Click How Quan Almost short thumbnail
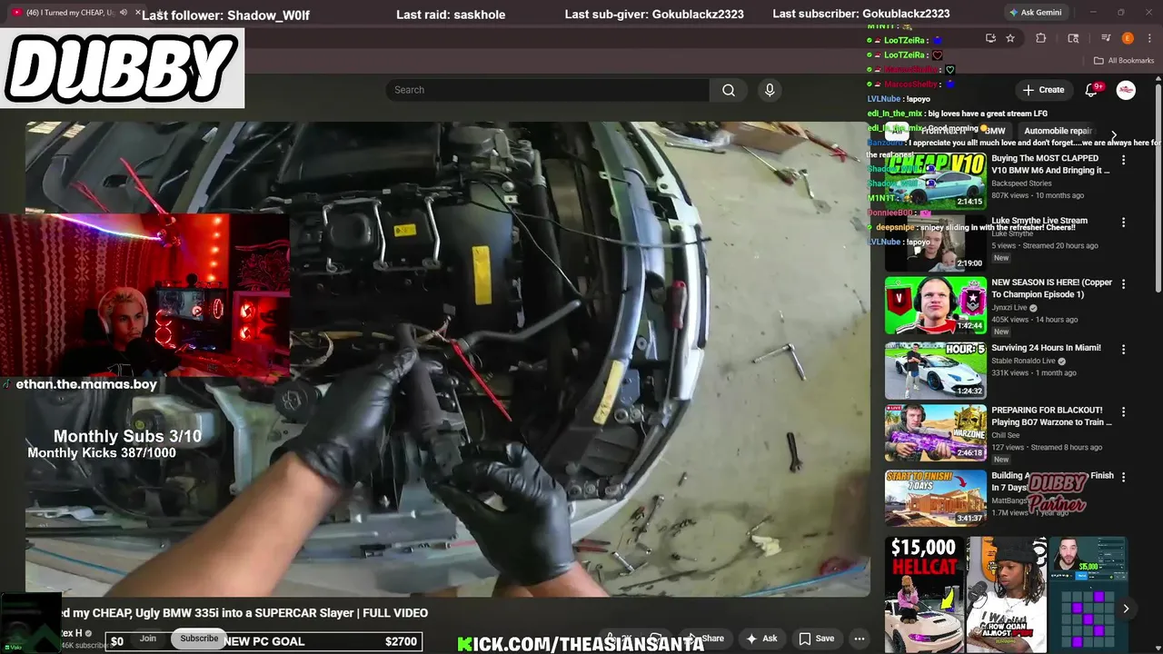The image size is (1163, 654). [1006, 594]
